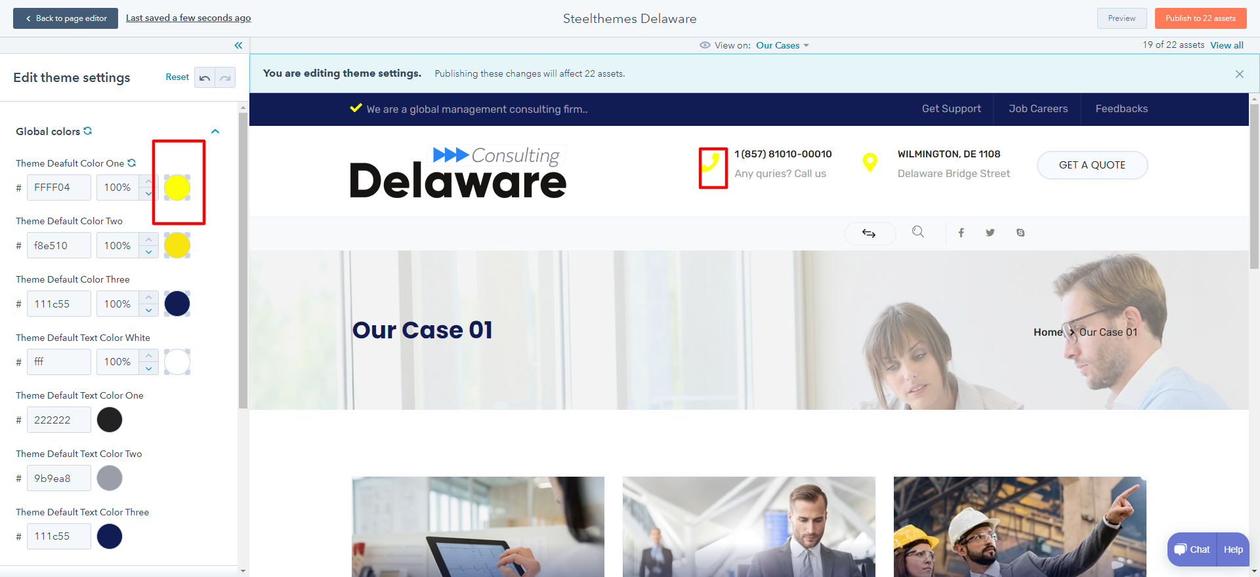The height and width of the screenshot is (577, 1260).
Task: Click the search magnifier icon
Action: tap(918, 231)
